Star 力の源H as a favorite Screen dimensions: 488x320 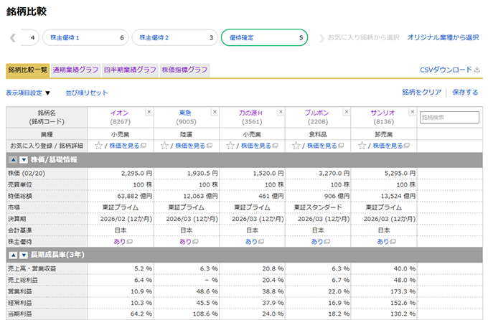tap(230, 146)
